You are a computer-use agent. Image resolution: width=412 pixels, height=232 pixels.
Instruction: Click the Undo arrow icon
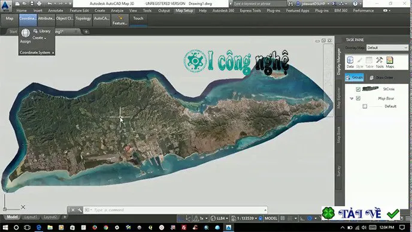(x=50, y=4)
